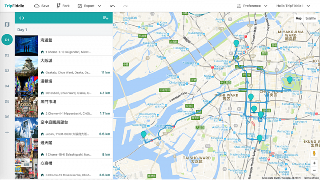Switch map to Satellite view
This screenshot has width=320, height=180.
310,18
